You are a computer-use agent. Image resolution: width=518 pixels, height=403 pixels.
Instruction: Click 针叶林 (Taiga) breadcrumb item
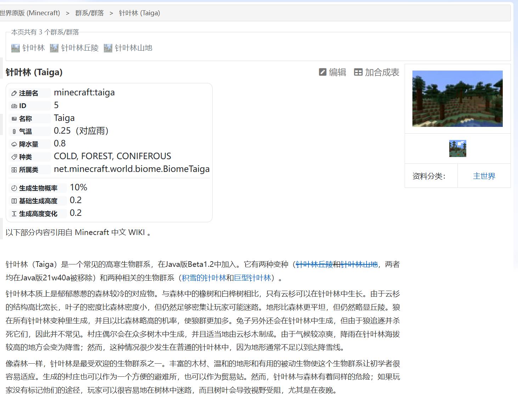pos(139,13)
